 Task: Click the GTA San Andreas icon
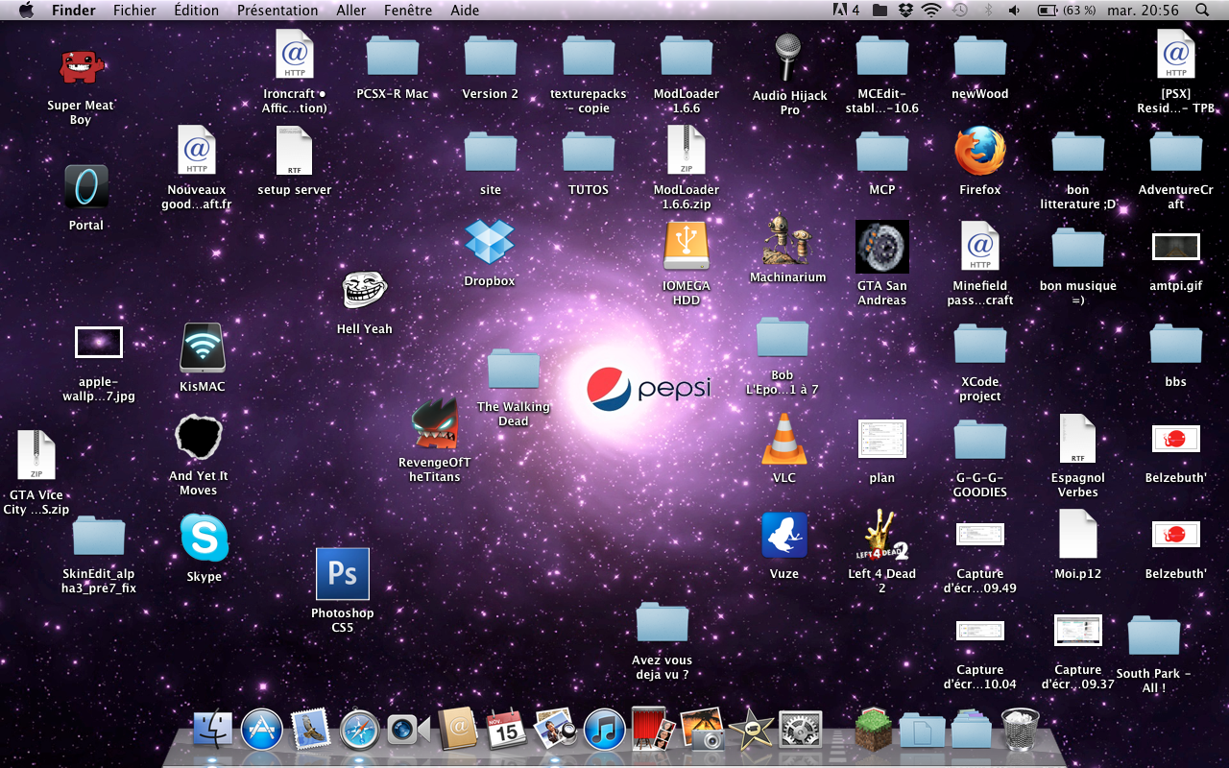click(882, 247)
